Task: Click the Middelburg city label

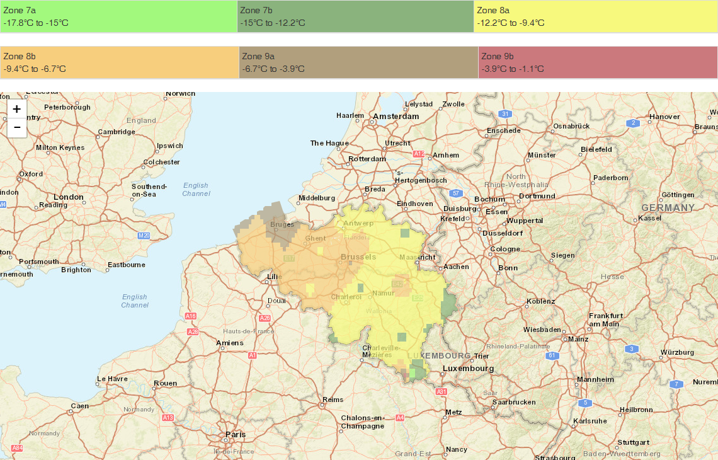Action: [x=317, y=198]
